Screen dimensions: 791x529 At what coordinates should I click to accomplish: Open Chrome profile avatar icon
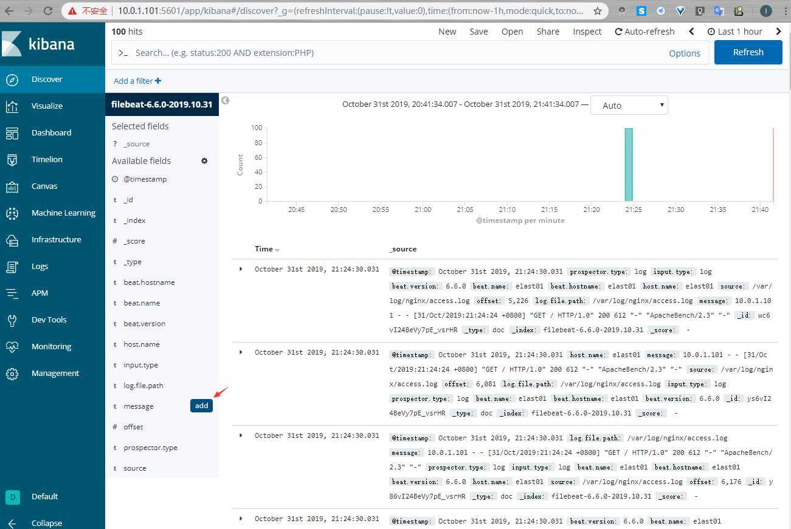tap(765, 11)
